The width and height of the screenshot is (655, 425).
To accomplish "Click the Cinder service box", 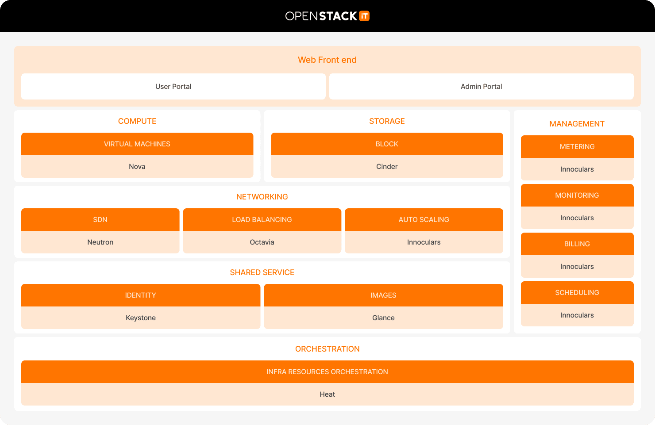I will pyautogui.click(x=387, y=167).
